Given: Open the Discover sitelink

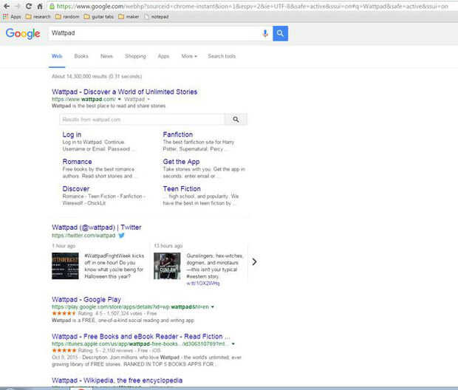Looking at the screenshot, I should coord(76,188).
